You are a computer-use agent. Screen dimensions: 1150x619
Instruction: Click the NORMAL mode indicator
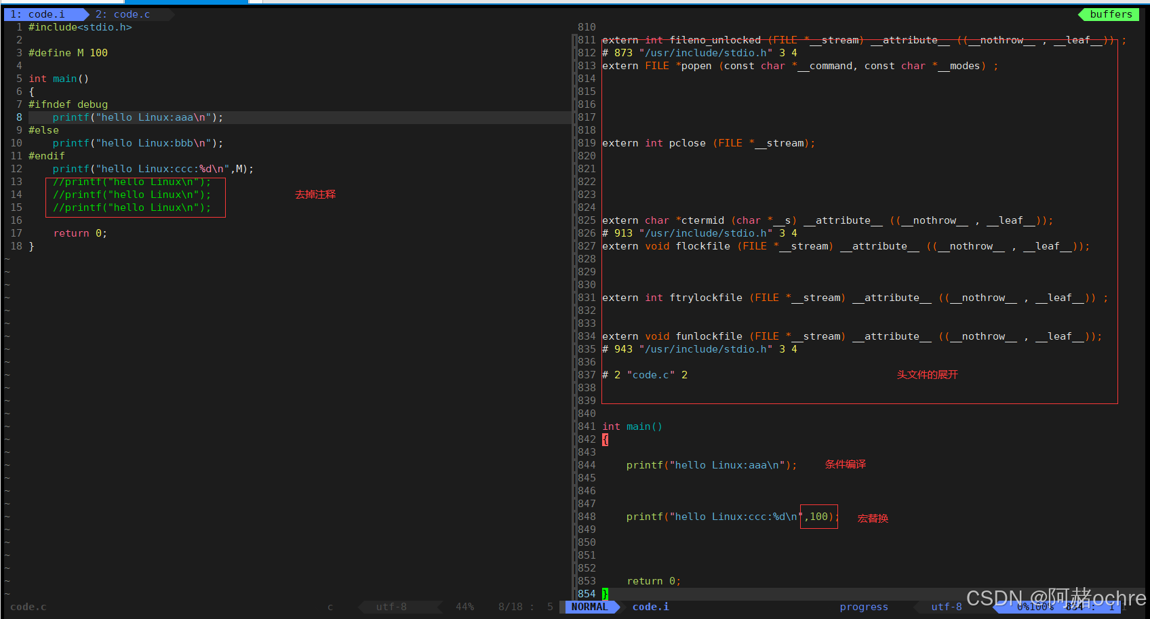(589, 607)
